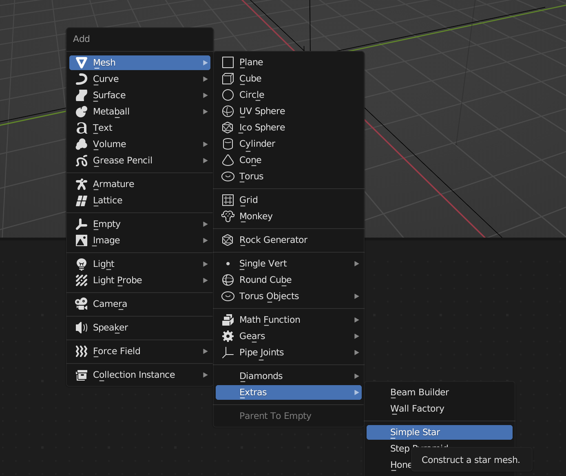
Task: Click the Text object icon
Action: (82, 128)
